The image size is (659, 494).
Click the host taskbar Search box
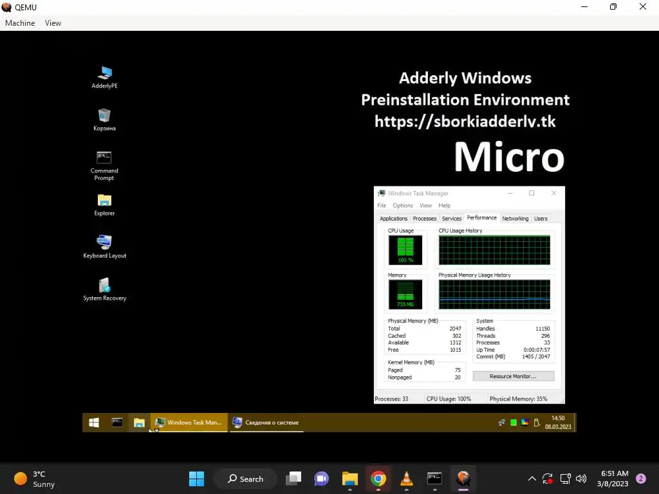point(245,479)
